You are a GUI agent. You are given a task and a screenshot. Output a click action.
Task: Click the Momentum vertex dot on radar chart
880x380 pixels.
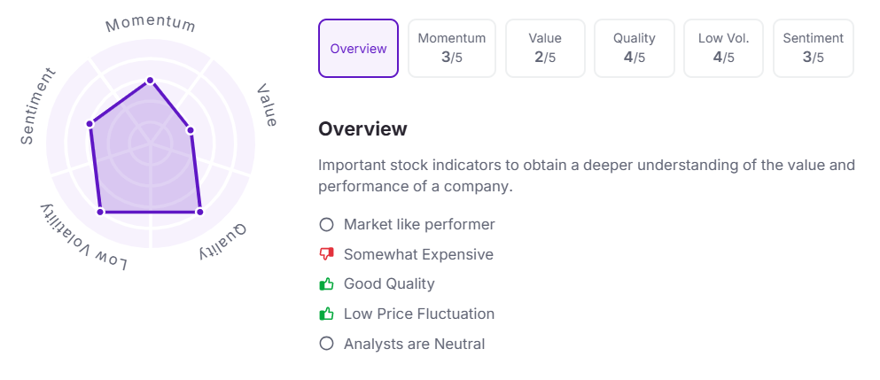(x=150, y=81)
